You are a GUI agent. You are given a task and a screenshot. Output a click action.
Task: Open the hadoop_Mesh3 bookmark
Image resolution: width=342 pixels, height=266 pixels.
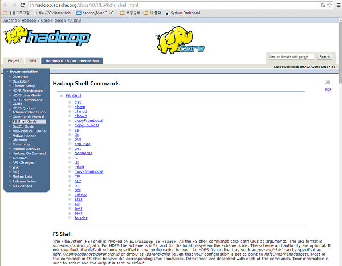[96, 13]
